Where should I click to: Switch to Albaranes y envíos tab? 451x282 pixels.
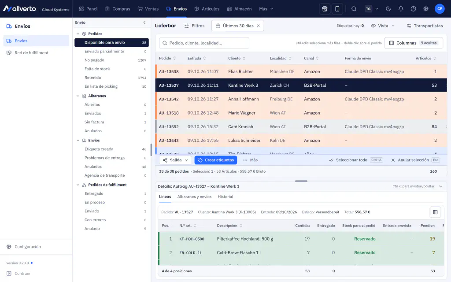tap(194, 197)
